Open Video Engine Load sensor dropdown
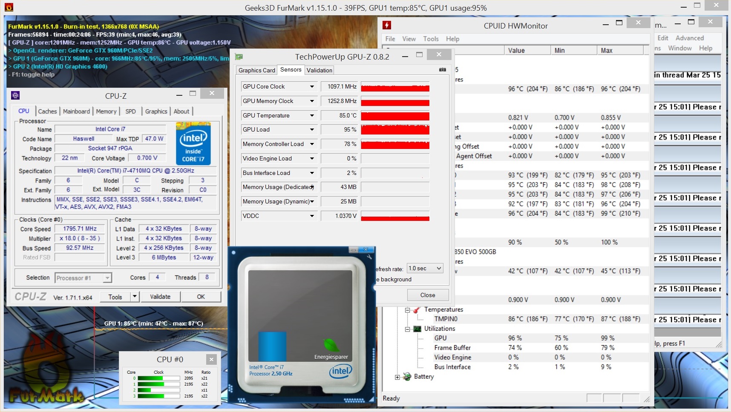 312,159
